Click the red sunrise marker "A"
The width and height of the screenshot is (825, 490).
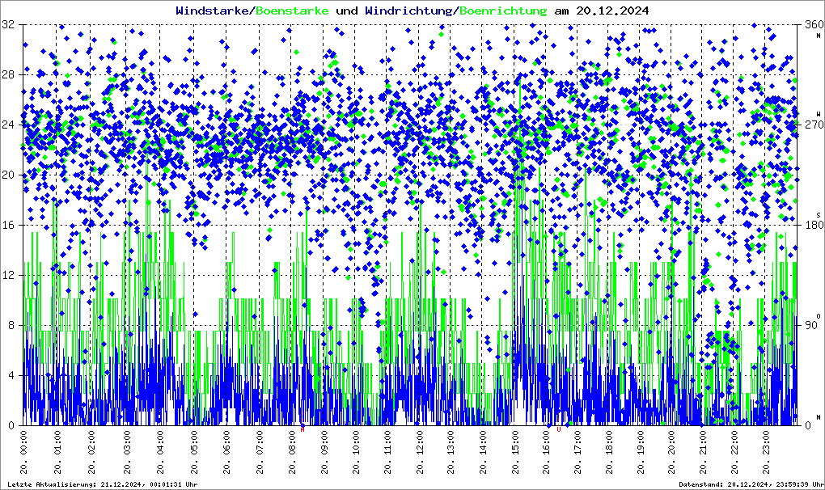(x=302, y=429)
